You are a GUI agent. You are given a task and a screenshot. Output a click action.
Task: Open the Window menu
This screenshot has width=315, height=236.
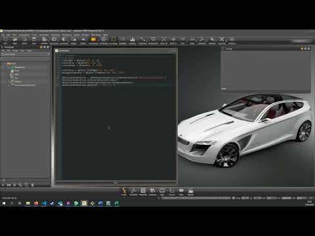(x=85, y=35)
